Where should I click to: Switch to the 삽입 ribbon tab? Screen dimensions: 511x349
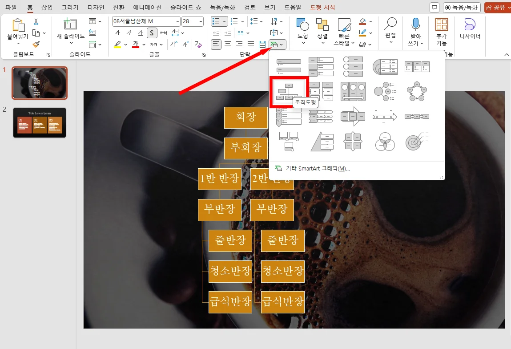point(47,7)
